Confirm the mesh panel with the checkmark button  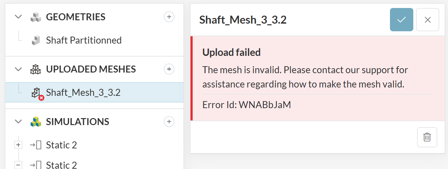[402, 20]
